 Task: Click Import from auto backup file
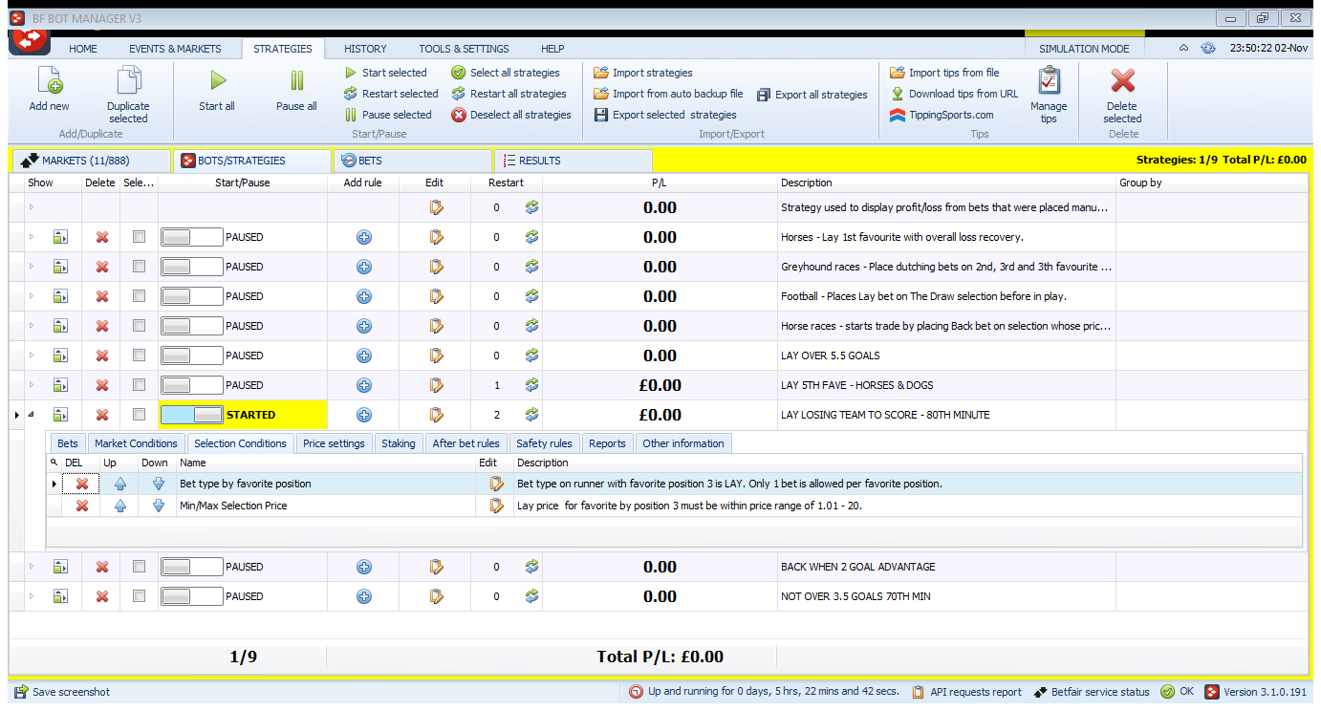pyautogui.click(x=668, y=94)
